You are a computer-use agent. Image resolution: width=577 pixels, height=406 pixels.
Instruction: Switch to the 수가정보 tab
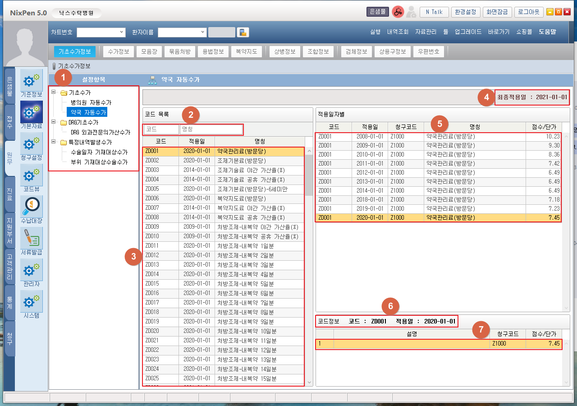pyautogui.click(x=119, y=51)
